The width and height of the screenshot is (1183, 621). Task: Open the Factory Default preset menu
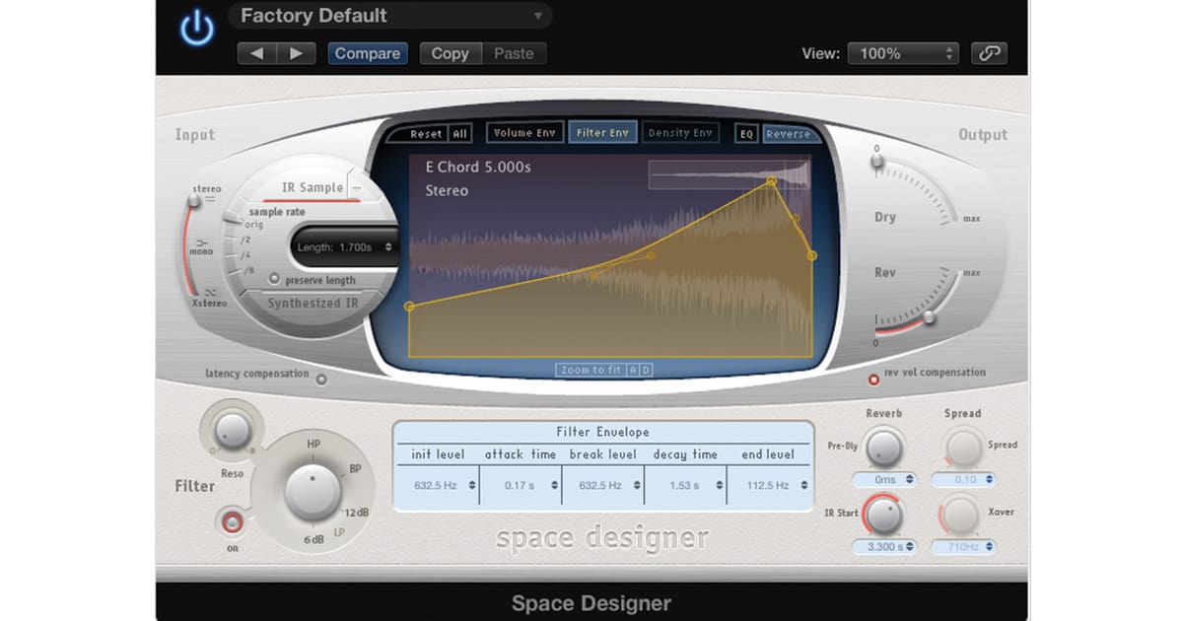390,16
